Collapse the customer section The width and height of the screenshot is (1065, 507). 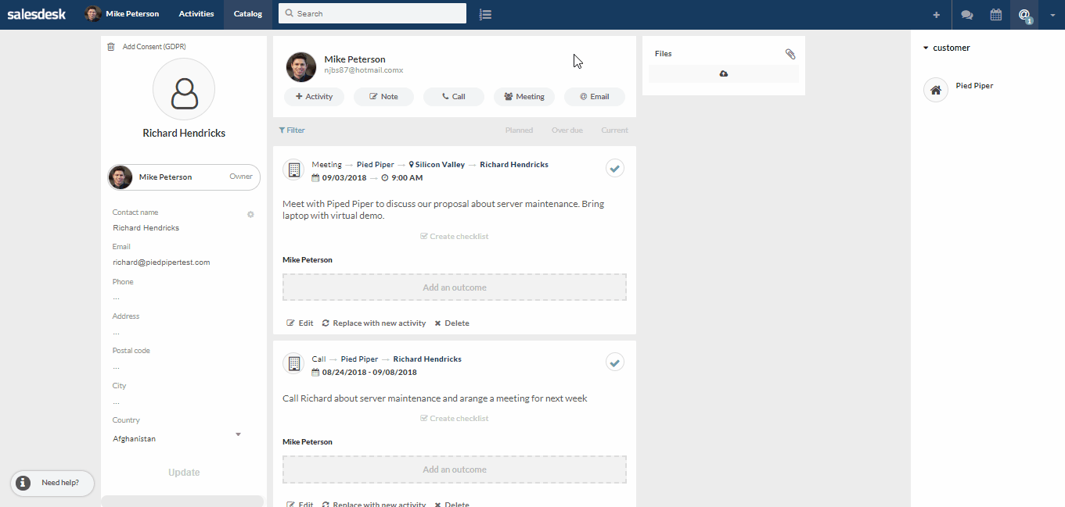click(x=926, y=48)
